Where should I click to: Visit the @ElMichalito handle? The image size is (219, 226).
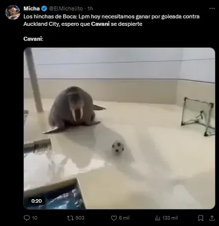pyautogui.click(x=66, y=8)
